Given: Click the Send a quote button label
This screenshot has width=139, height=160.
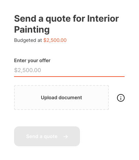Looking at the screenshot, I should 42,136.
